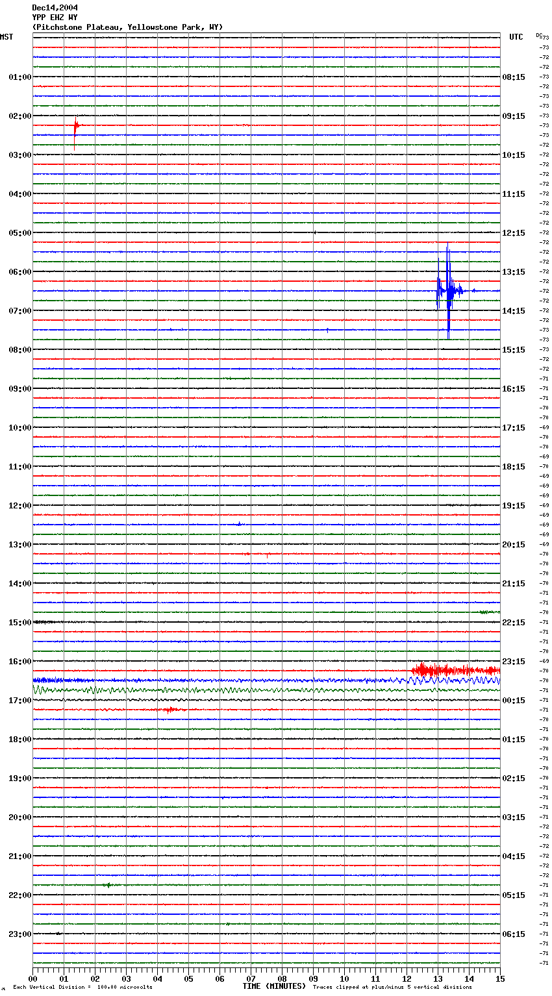Screen dimensions: 552x996
Task: Click the 20:15 UTC time label
Action: coord(514,545)
